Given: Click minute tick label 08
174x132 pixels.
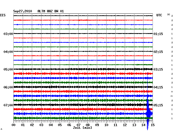Looking at the screenshot, I should click(x=88, y=125).
